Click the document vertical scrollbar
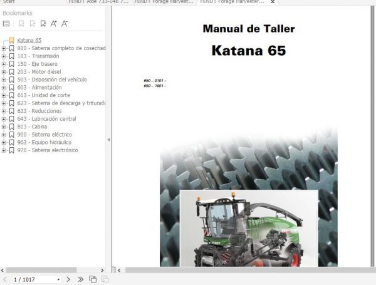The height and width of the screenshot is (285, 376). click(373, 137)
